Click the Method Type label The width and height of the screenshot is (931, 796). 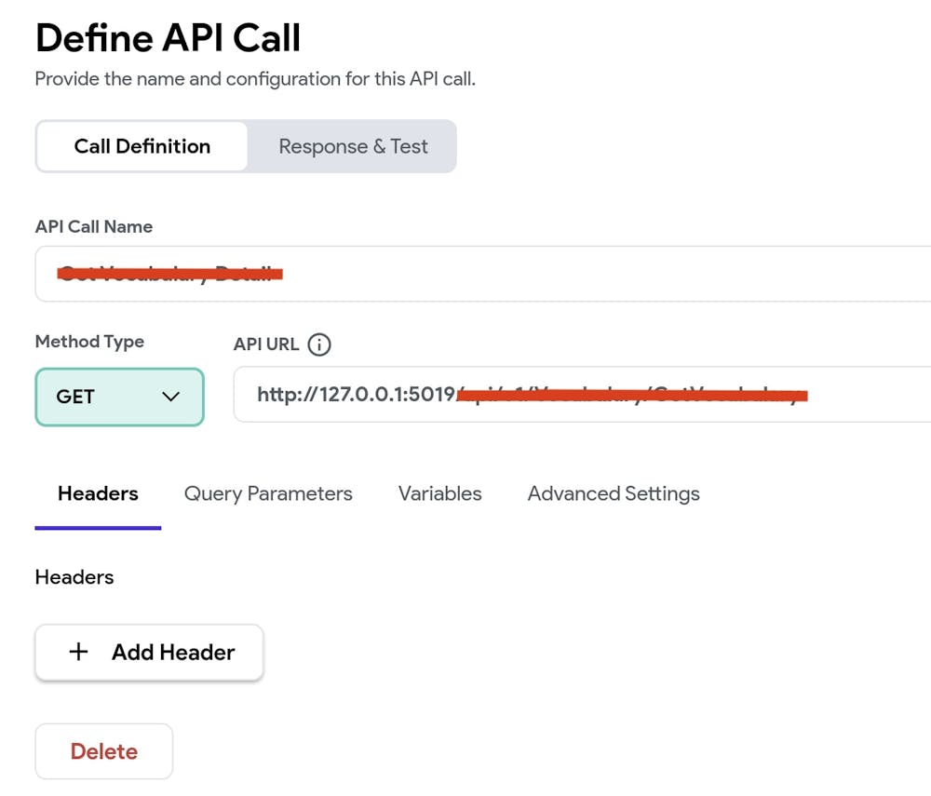click(89, 342)
